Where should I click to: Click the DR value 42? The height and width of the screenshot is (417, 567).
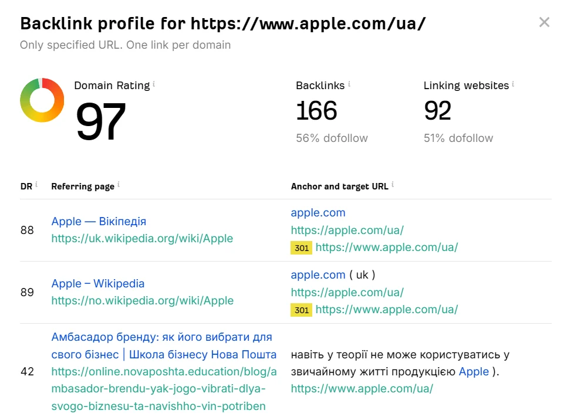27,371
